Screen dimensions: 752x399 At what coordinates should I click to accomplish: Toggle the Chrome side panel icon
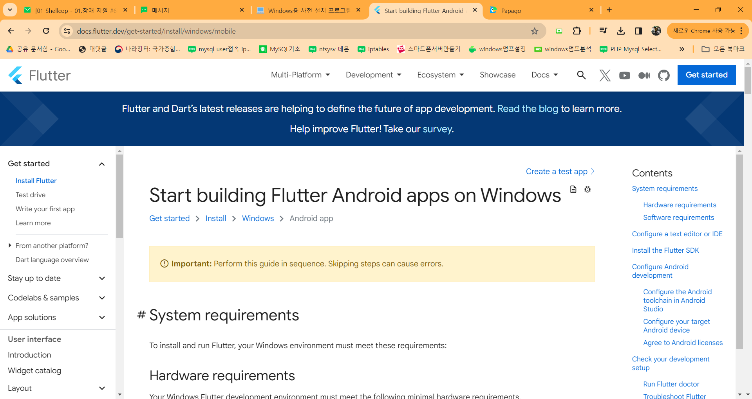coord(638,31)
